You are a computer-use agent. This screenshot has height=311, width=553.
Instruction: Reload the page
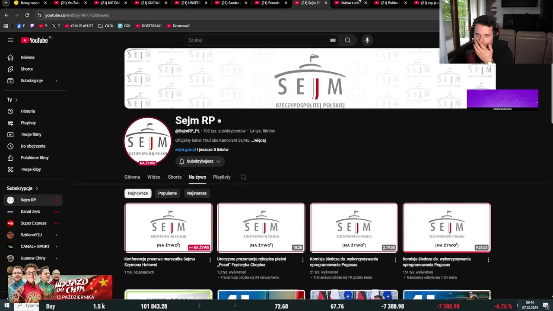point(27,15)
